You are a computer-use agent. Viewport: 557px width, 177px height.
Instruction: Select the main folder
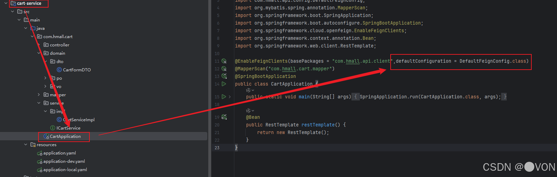[35, 20]
